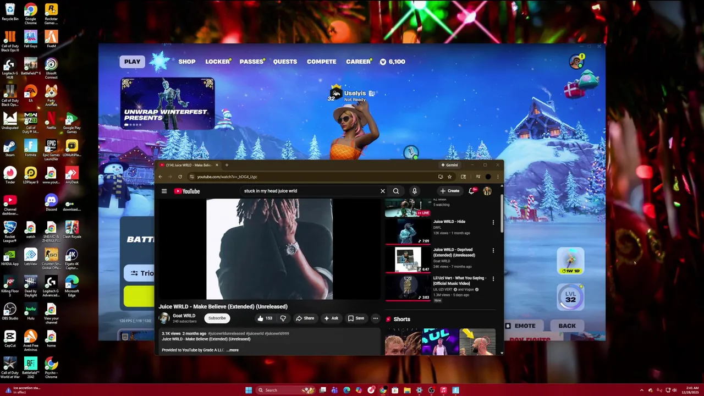This screenshot has height=396, width=704.
Task: Bookmark this page with the star icon
Action: click(x=449, y=177)
